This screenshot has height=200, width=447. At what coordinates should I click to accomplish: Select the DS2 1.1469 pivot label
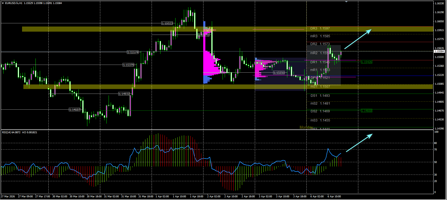[x=320, y=111]
